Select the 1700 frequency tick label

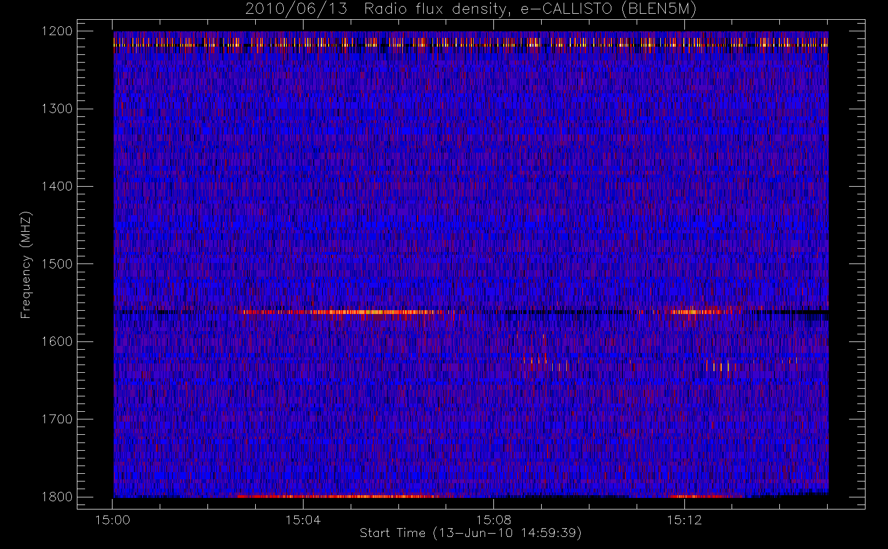[57, 419]
